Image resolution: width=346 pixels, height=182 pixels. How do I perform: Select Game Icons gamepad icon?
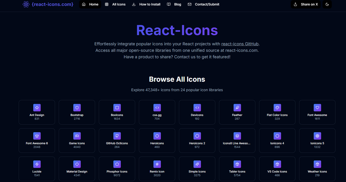[x=77, y=136]
